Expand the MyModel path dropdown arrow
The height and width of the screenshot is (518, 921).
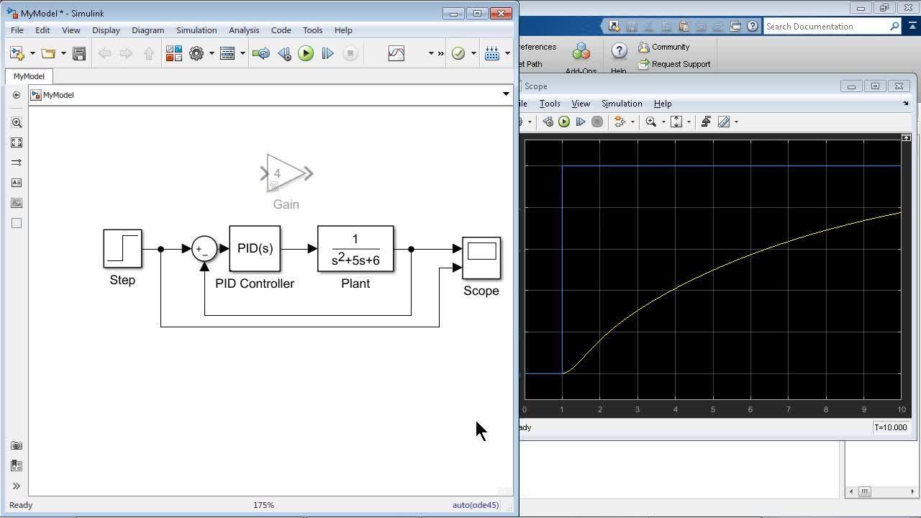[x=506, y=94]
